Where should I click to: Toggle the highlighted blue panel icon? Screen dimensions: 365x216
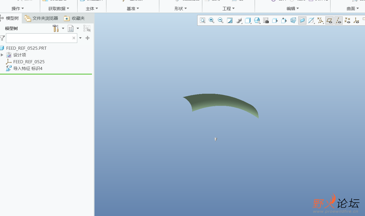[302, 20]
